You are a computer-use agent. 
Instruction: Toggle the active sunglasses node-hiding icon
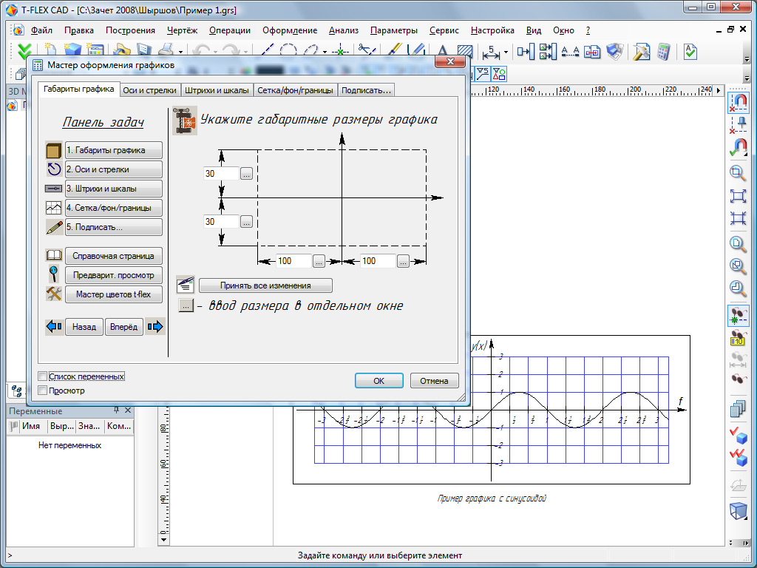click(739, 314)
